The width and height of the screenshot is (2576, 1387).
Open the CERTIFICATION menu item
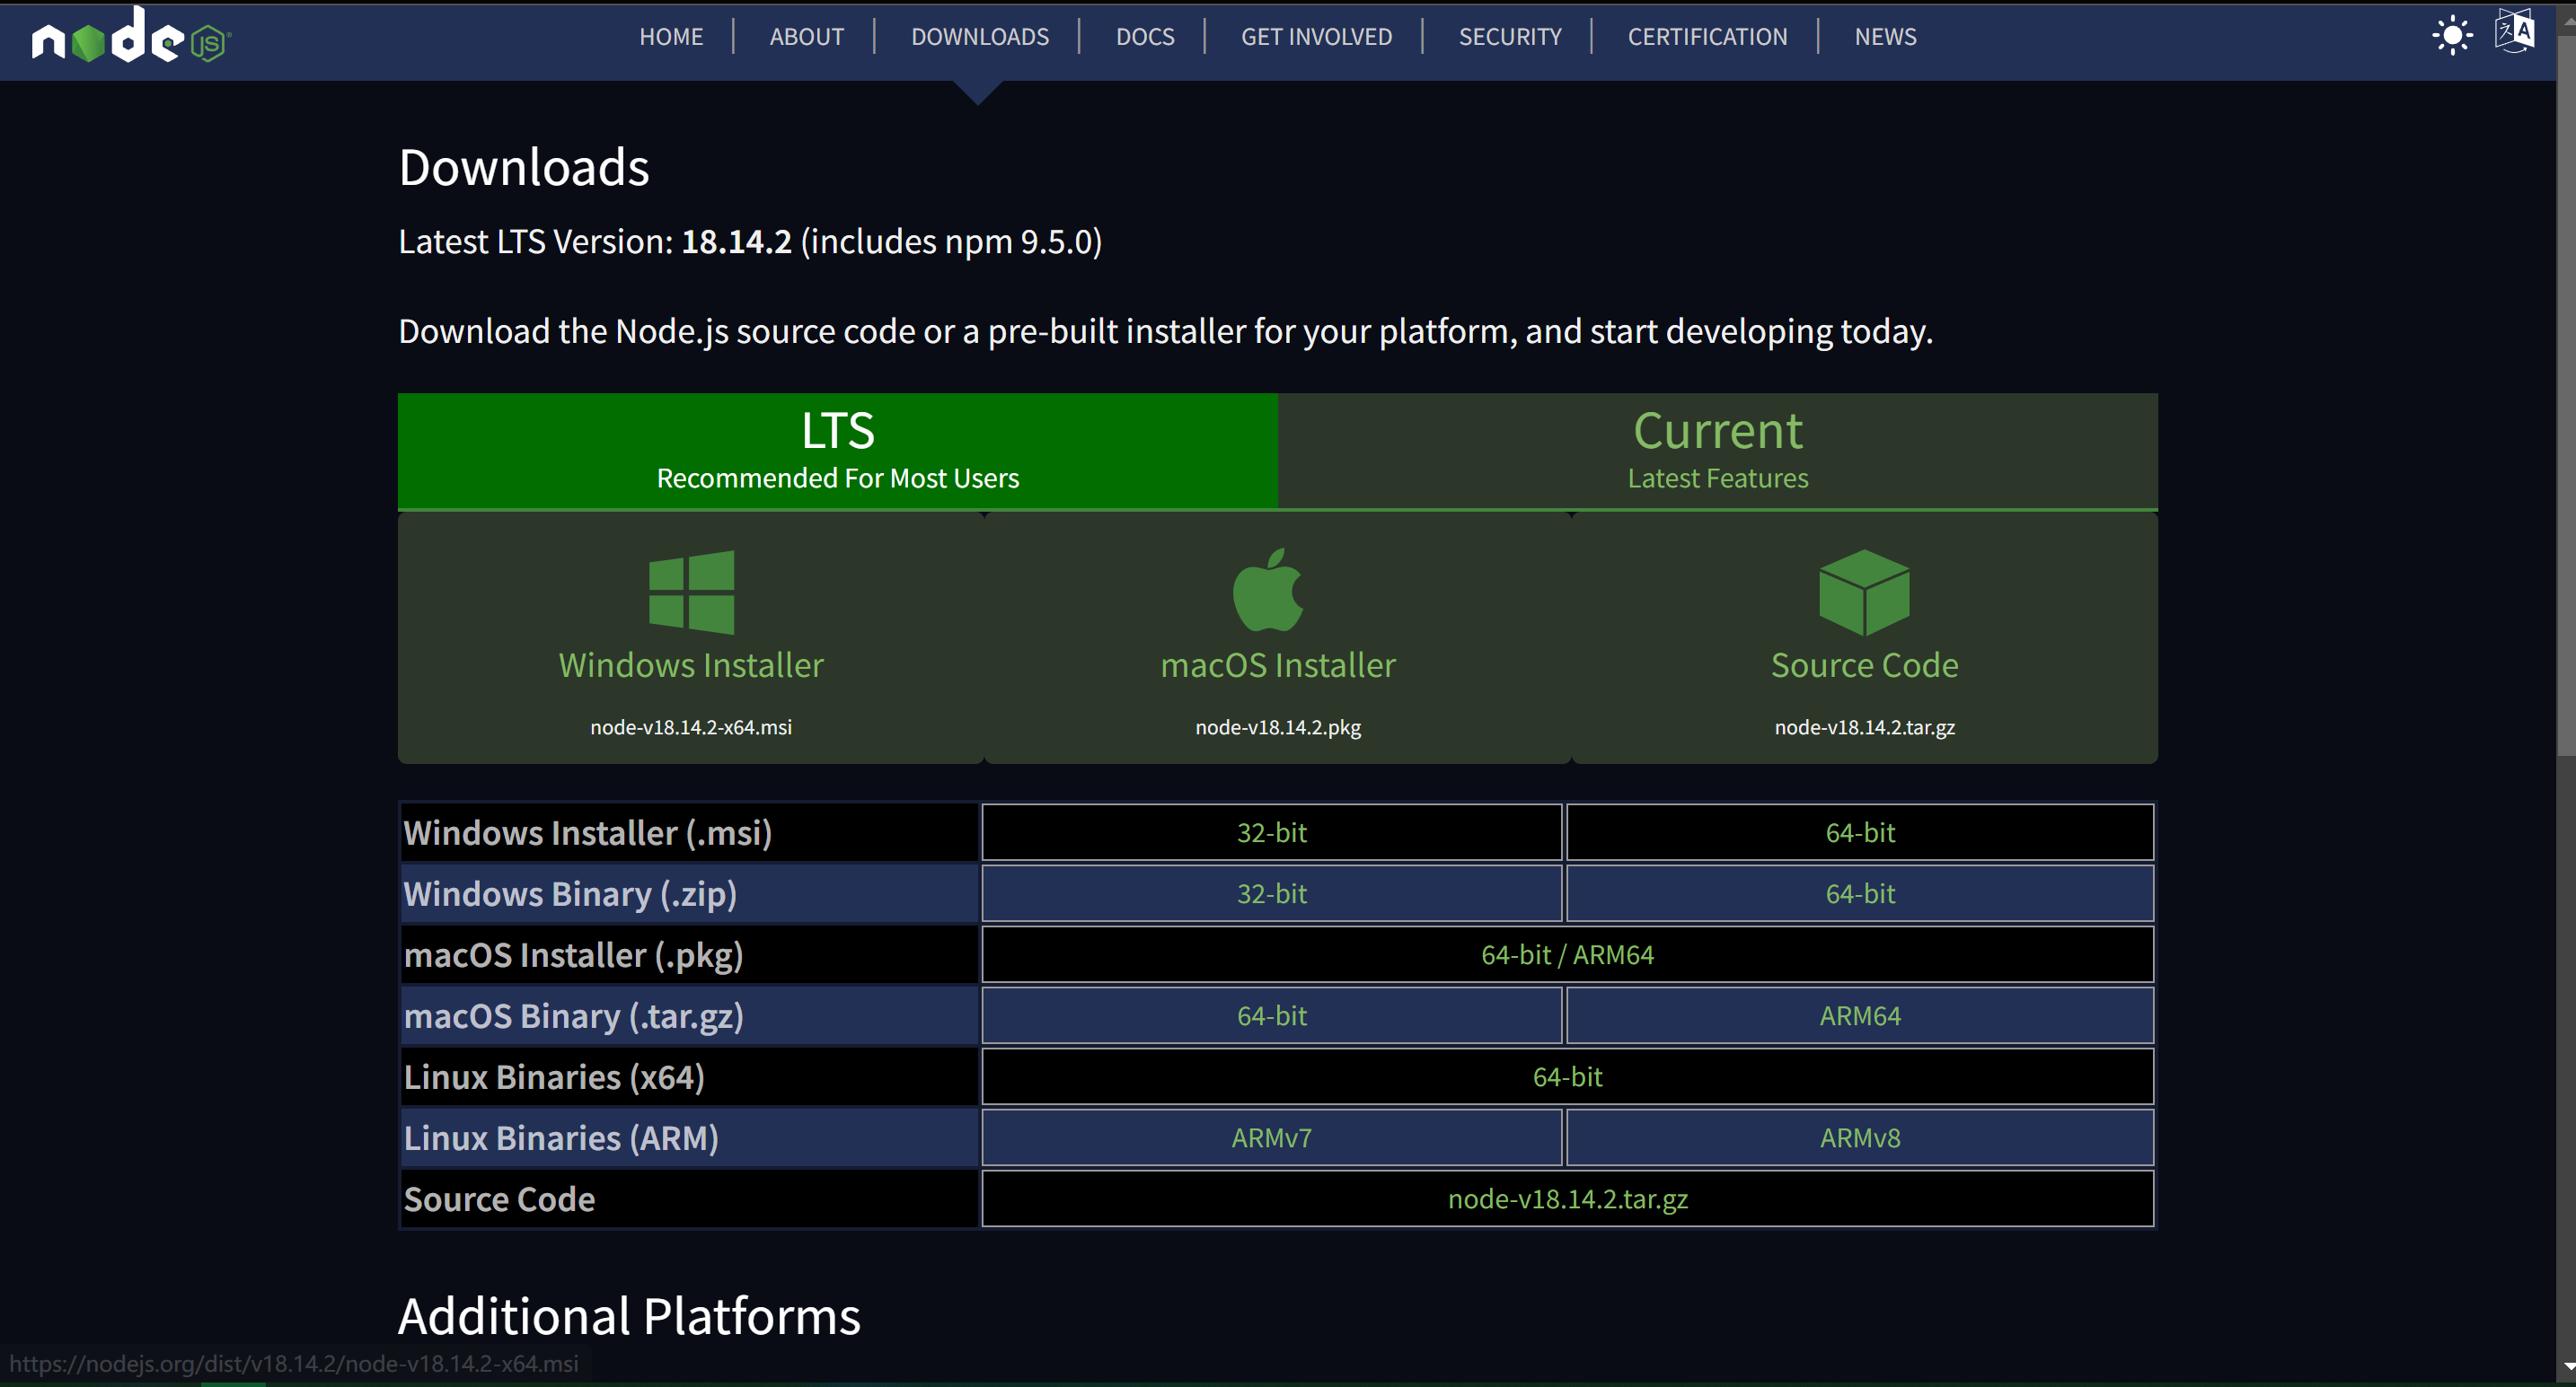[1707, 37]
